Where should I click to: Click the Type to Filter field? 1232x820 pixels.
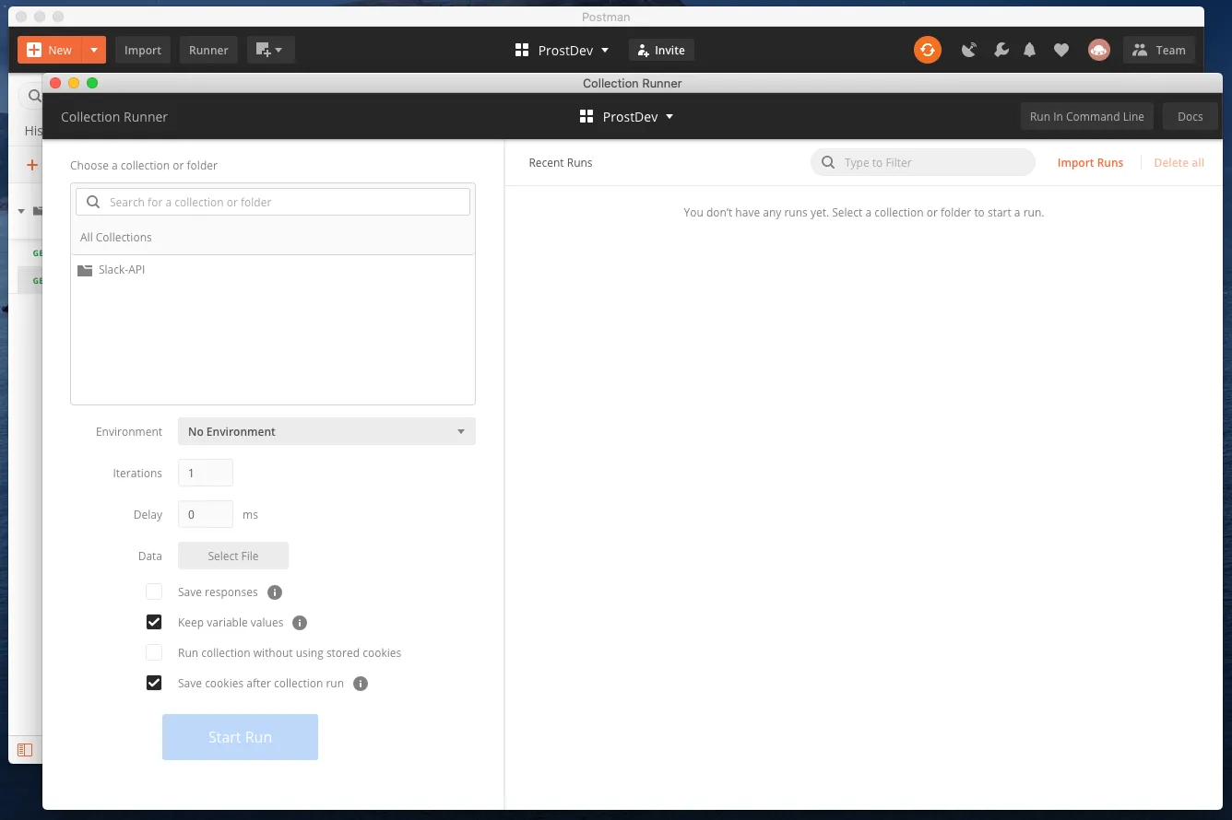pyautogui.click(x=923, y=162)
